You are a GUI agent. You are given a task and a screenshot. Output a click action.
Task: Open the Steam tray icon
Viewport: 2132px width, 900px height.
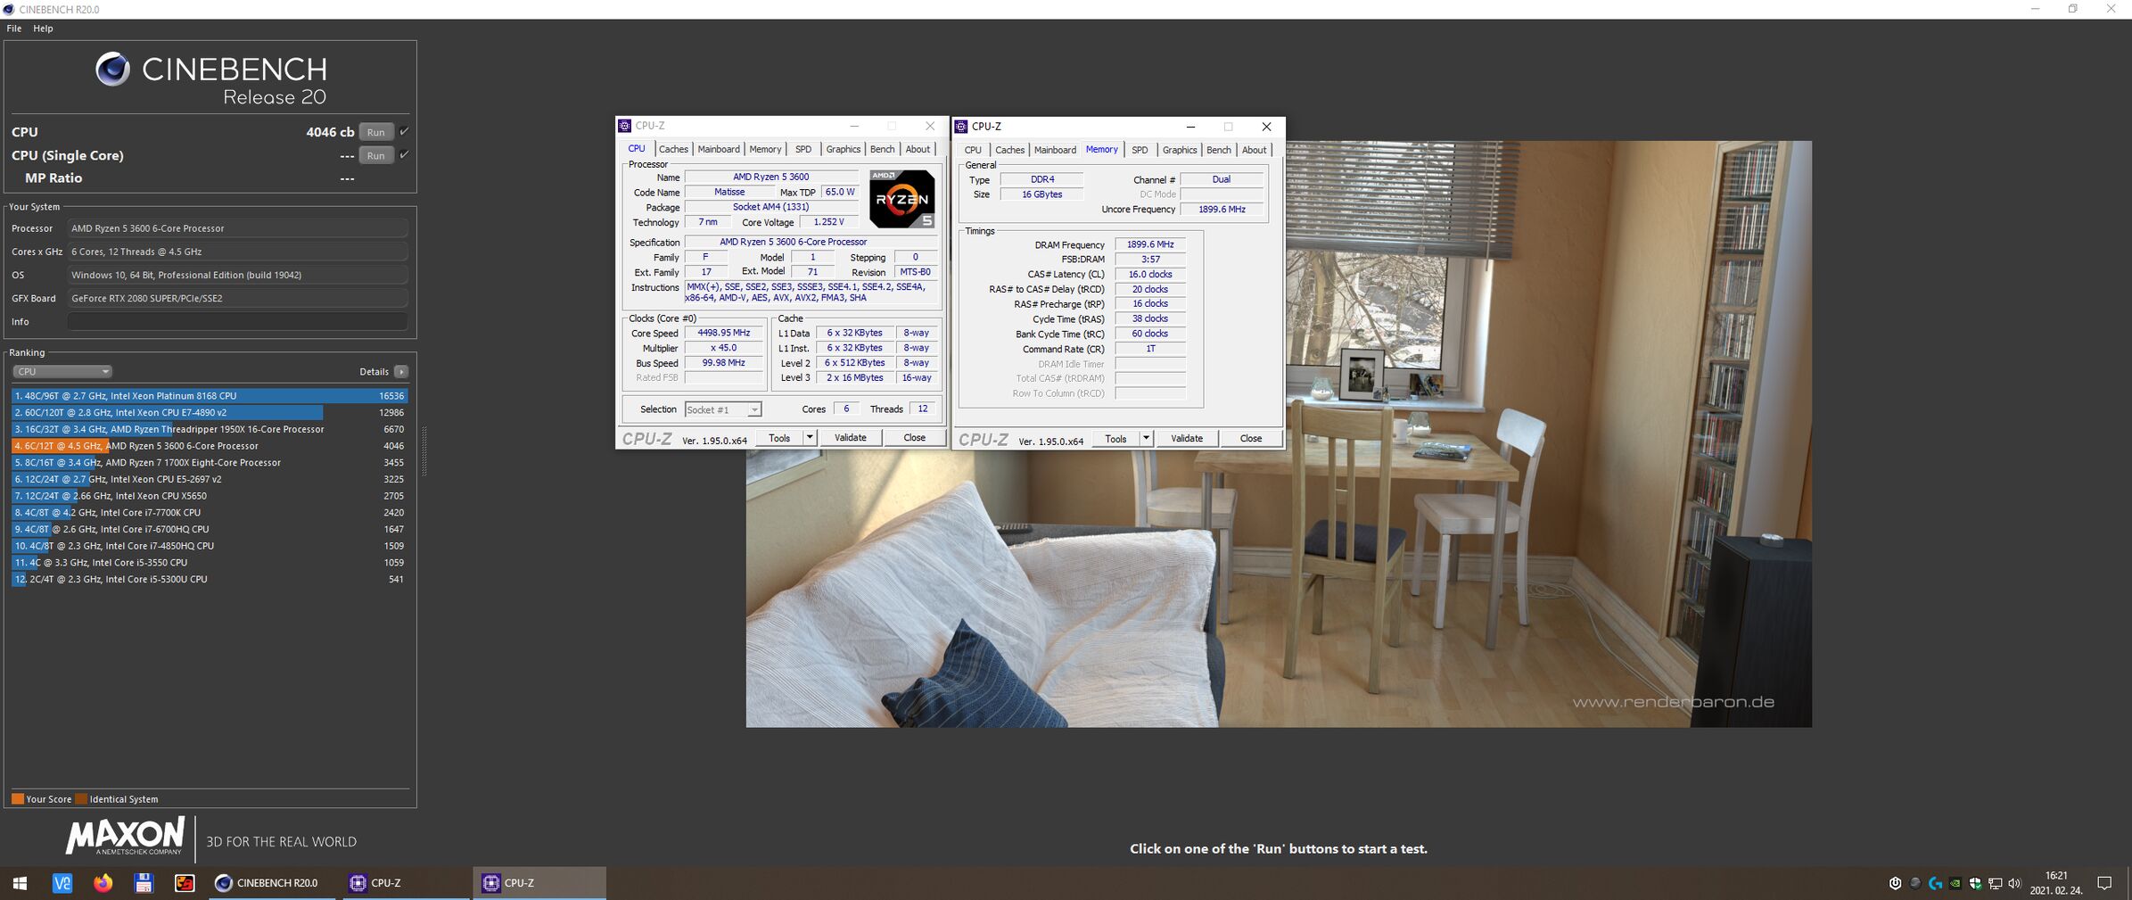[1914, 883]
